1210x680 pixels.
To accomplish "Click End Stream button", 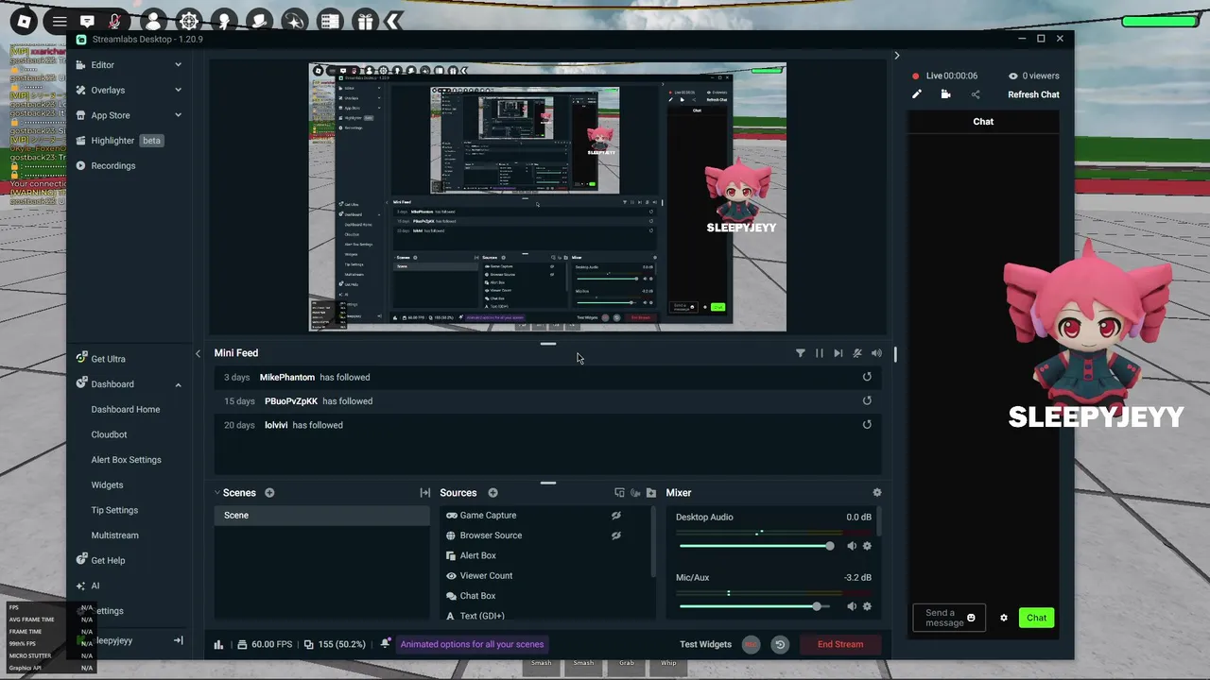I will point(840,644).
